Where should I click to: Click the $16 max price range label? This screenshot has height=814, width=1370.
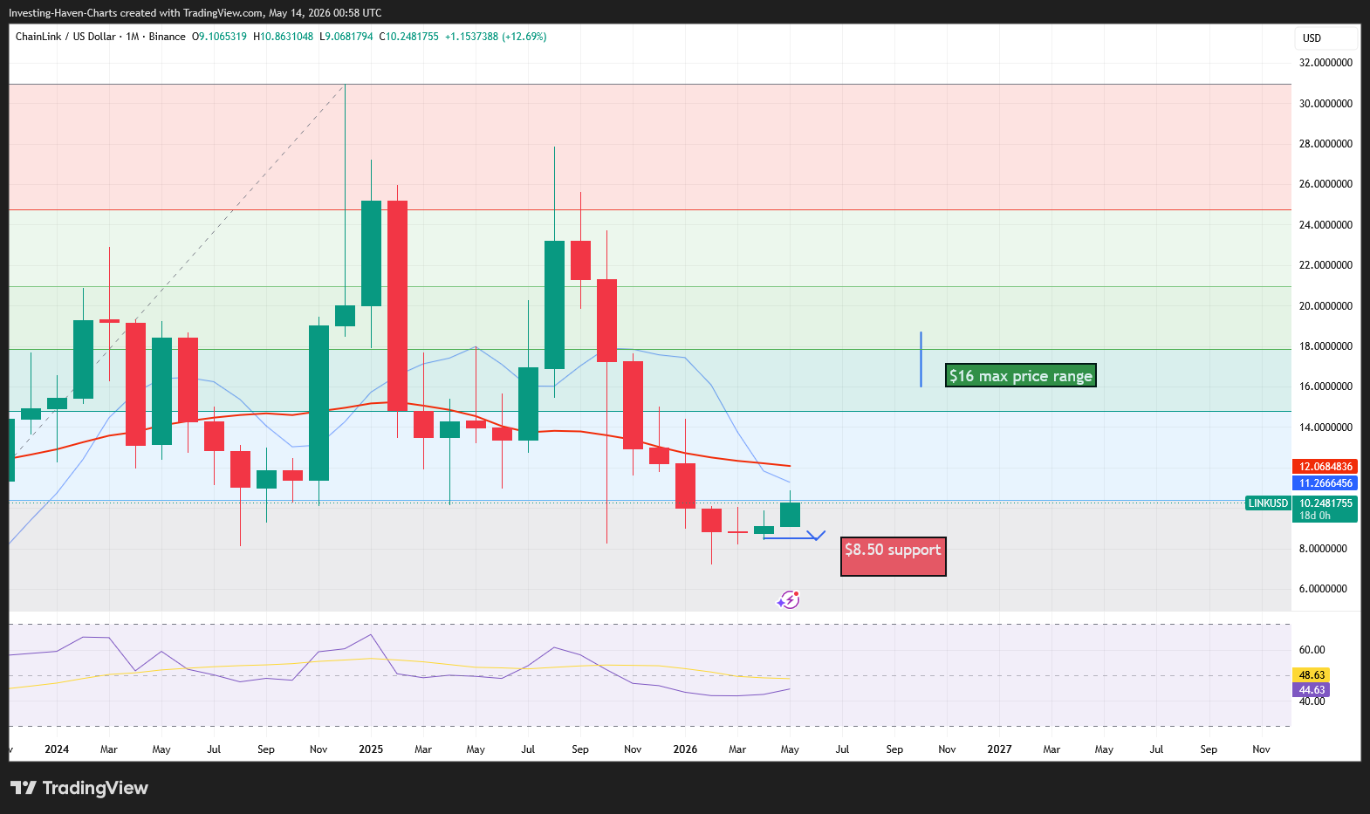pos(1021,376)
